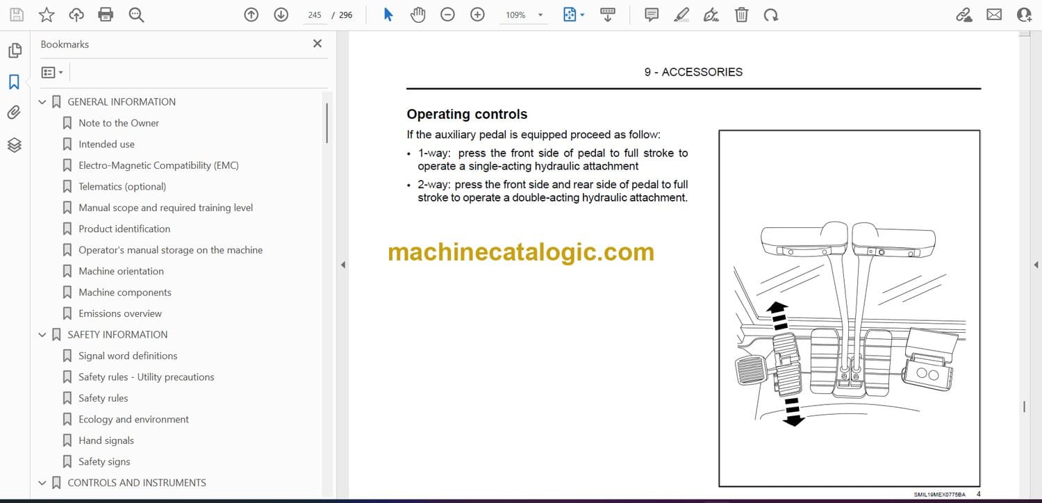Click the page number input field
The height and width of the screenshot is (503, 1042).
pos(315,15)
